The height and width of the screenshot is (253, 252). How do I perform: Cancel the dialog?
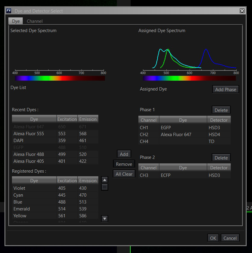pyautogui.click(x=230, y=238)
